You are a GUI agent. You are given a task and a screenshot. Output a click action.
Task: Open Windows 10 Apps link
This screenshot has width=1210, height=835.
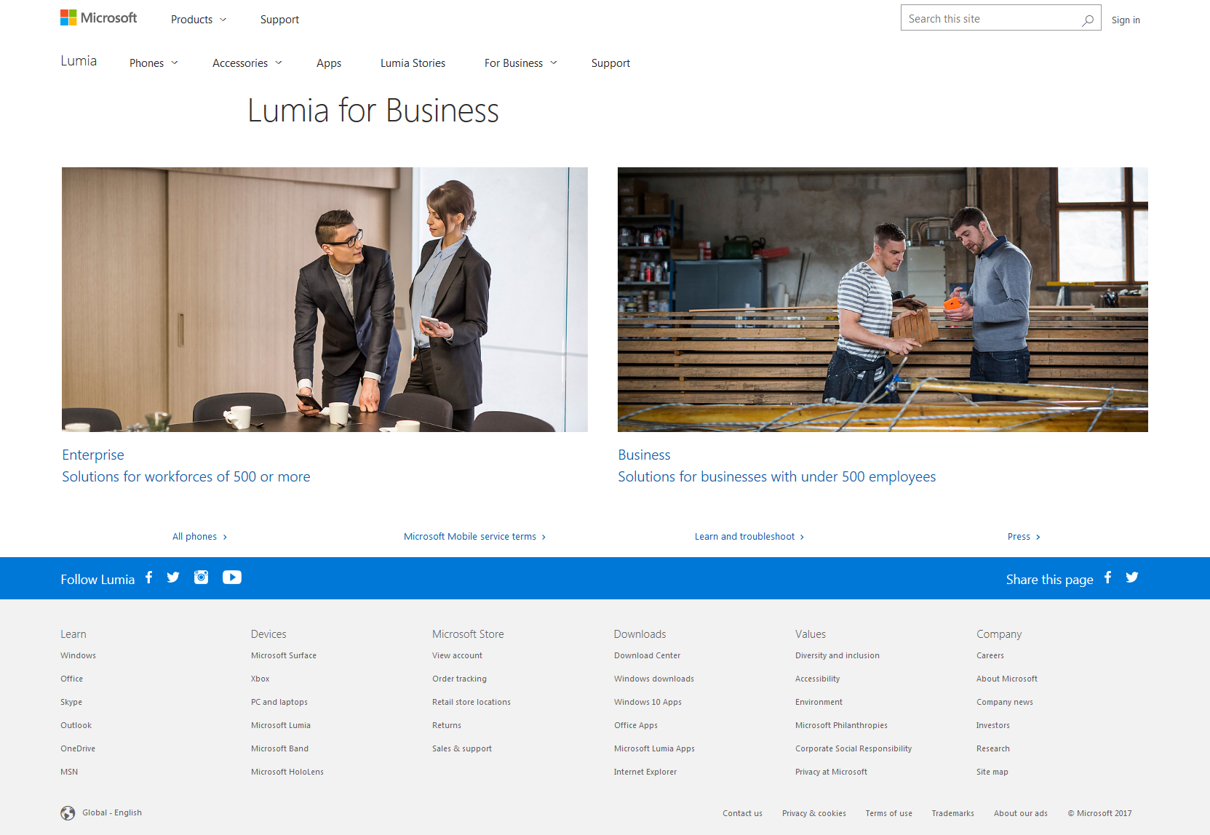(x=648, y=702)
